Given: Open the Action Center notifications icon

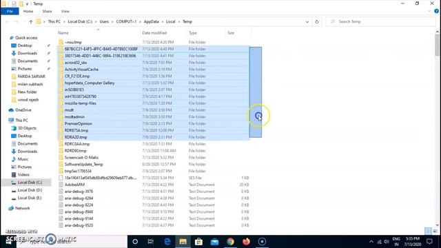Looking at the screenshot, I should [x=429, y=242].
